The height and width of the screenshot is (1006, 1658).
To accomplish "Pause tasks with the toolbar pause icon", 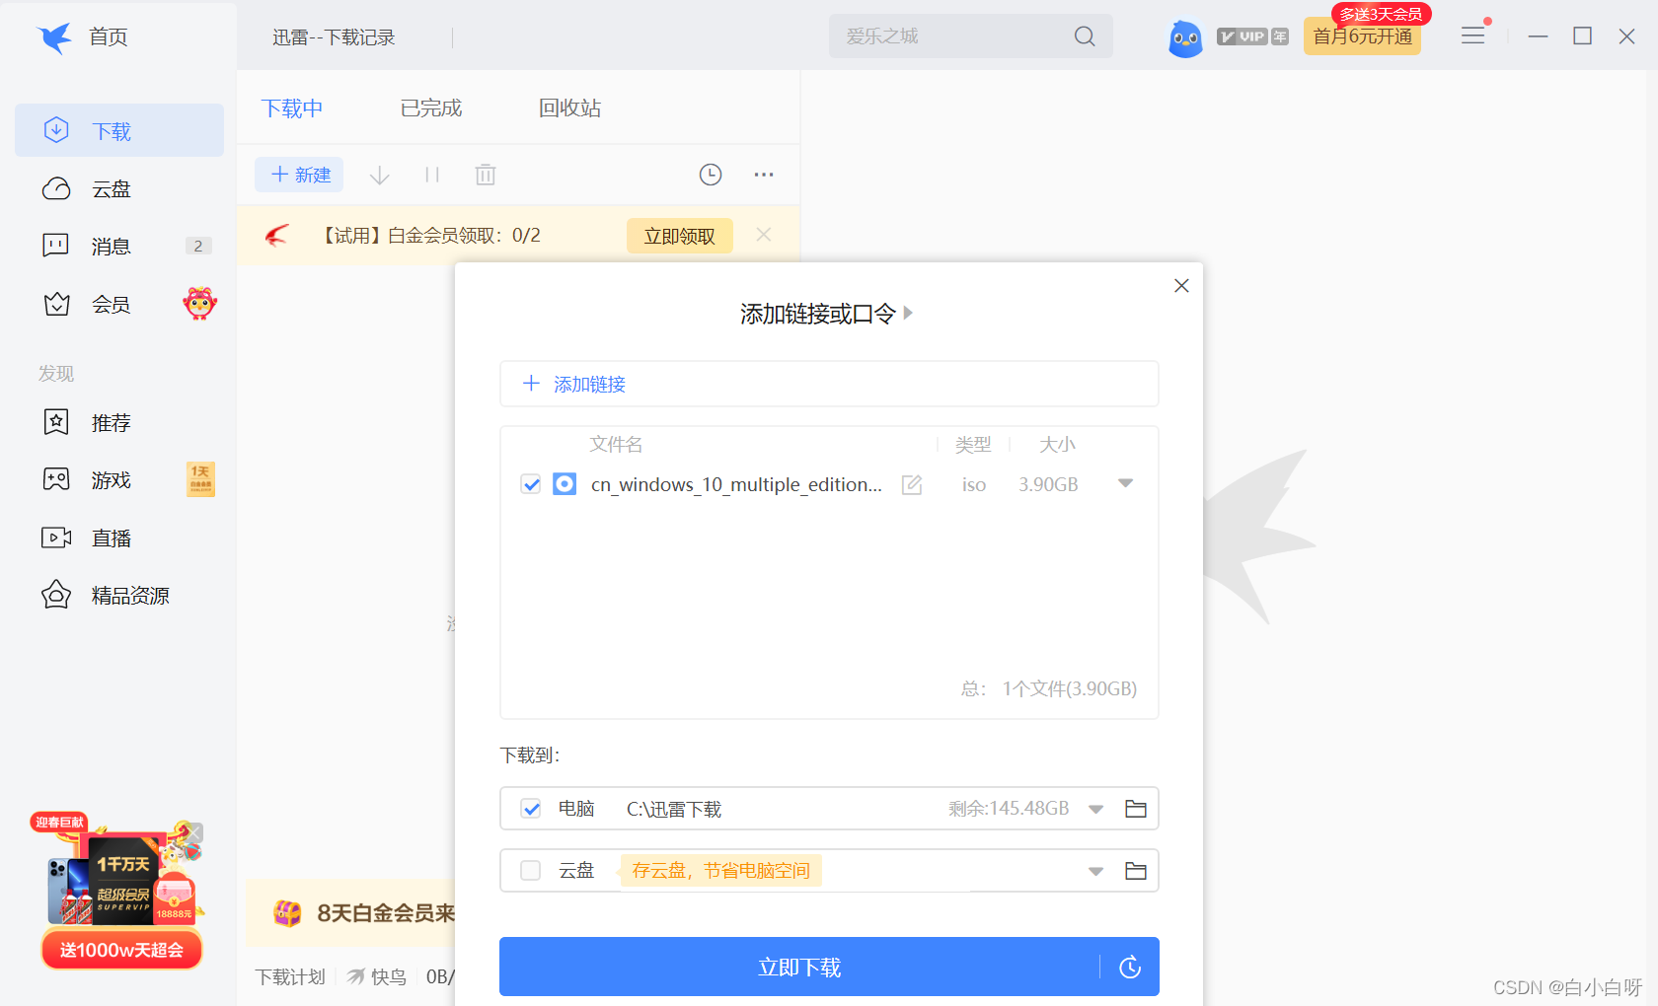I will pyautogui.click(x=431, y=176).
